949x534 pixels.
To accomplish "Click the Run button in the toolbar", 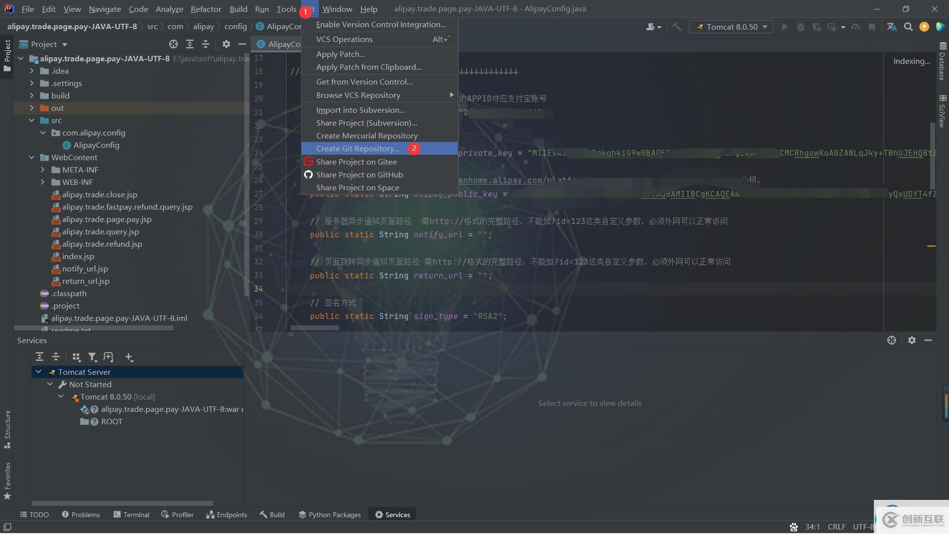I will [x=785, y=27].
